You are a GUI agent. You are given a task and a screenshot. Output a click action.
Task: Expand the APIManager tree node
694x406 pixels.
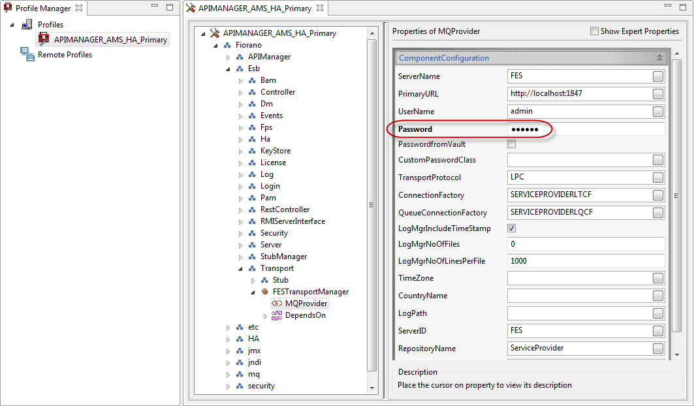click(x=228, y=57)
